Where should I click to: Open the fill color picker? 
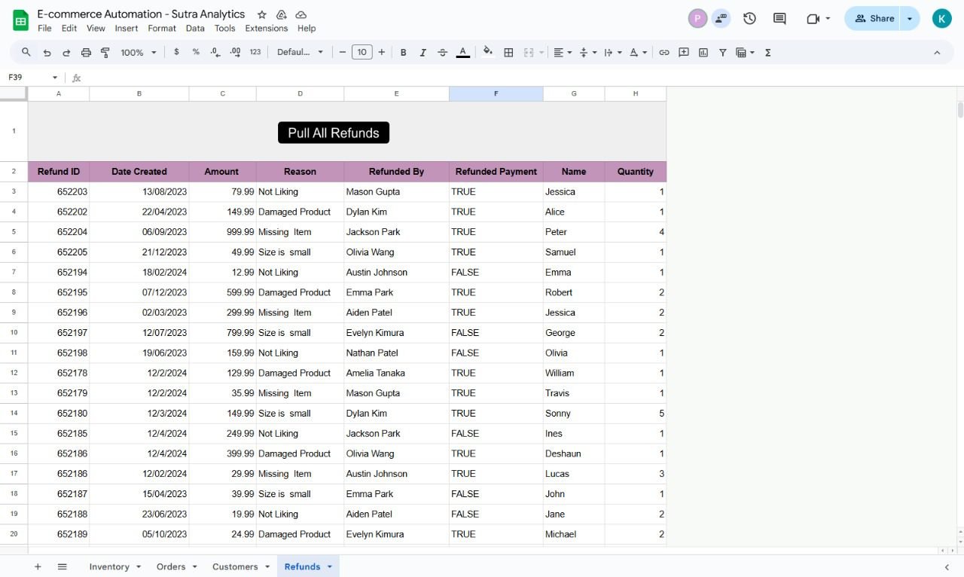point(487,52)
